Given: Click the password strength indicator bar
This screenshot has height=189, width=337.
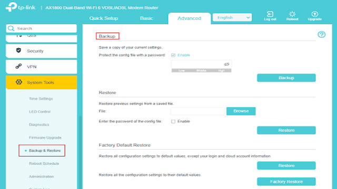Looking at the screenshot, I should click(201, 70).
